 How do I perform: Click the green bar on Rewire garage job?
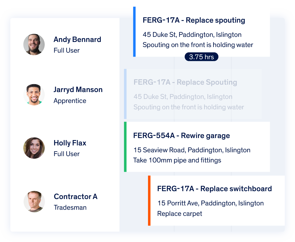[x=125, y=147]
